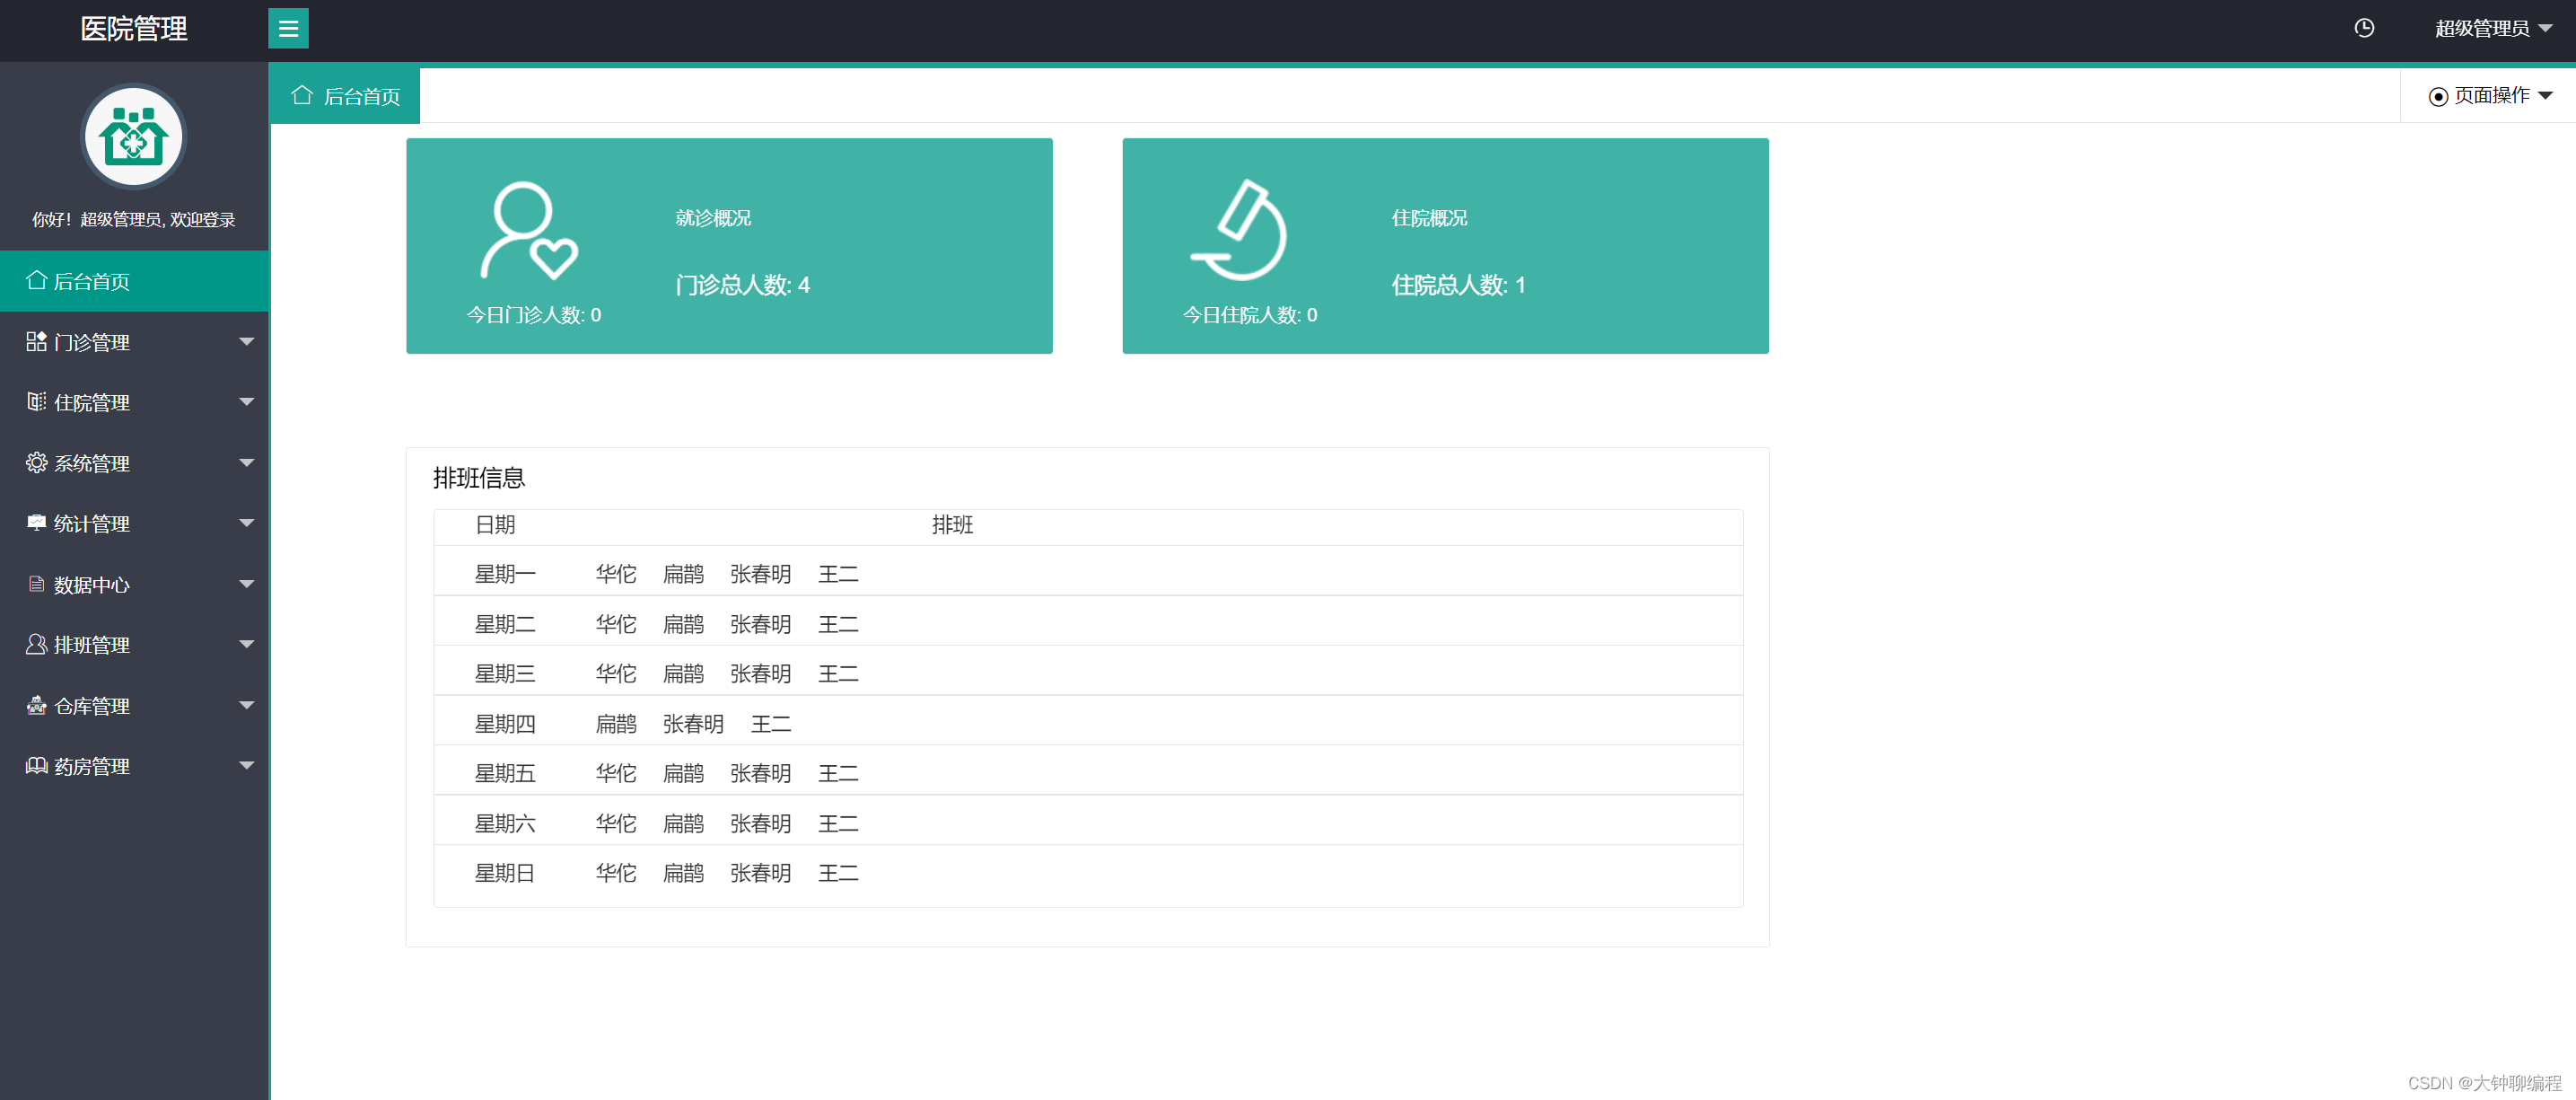
Task: Expand the 仓库管理 sidebar arrow
Action: coord(246,705)
